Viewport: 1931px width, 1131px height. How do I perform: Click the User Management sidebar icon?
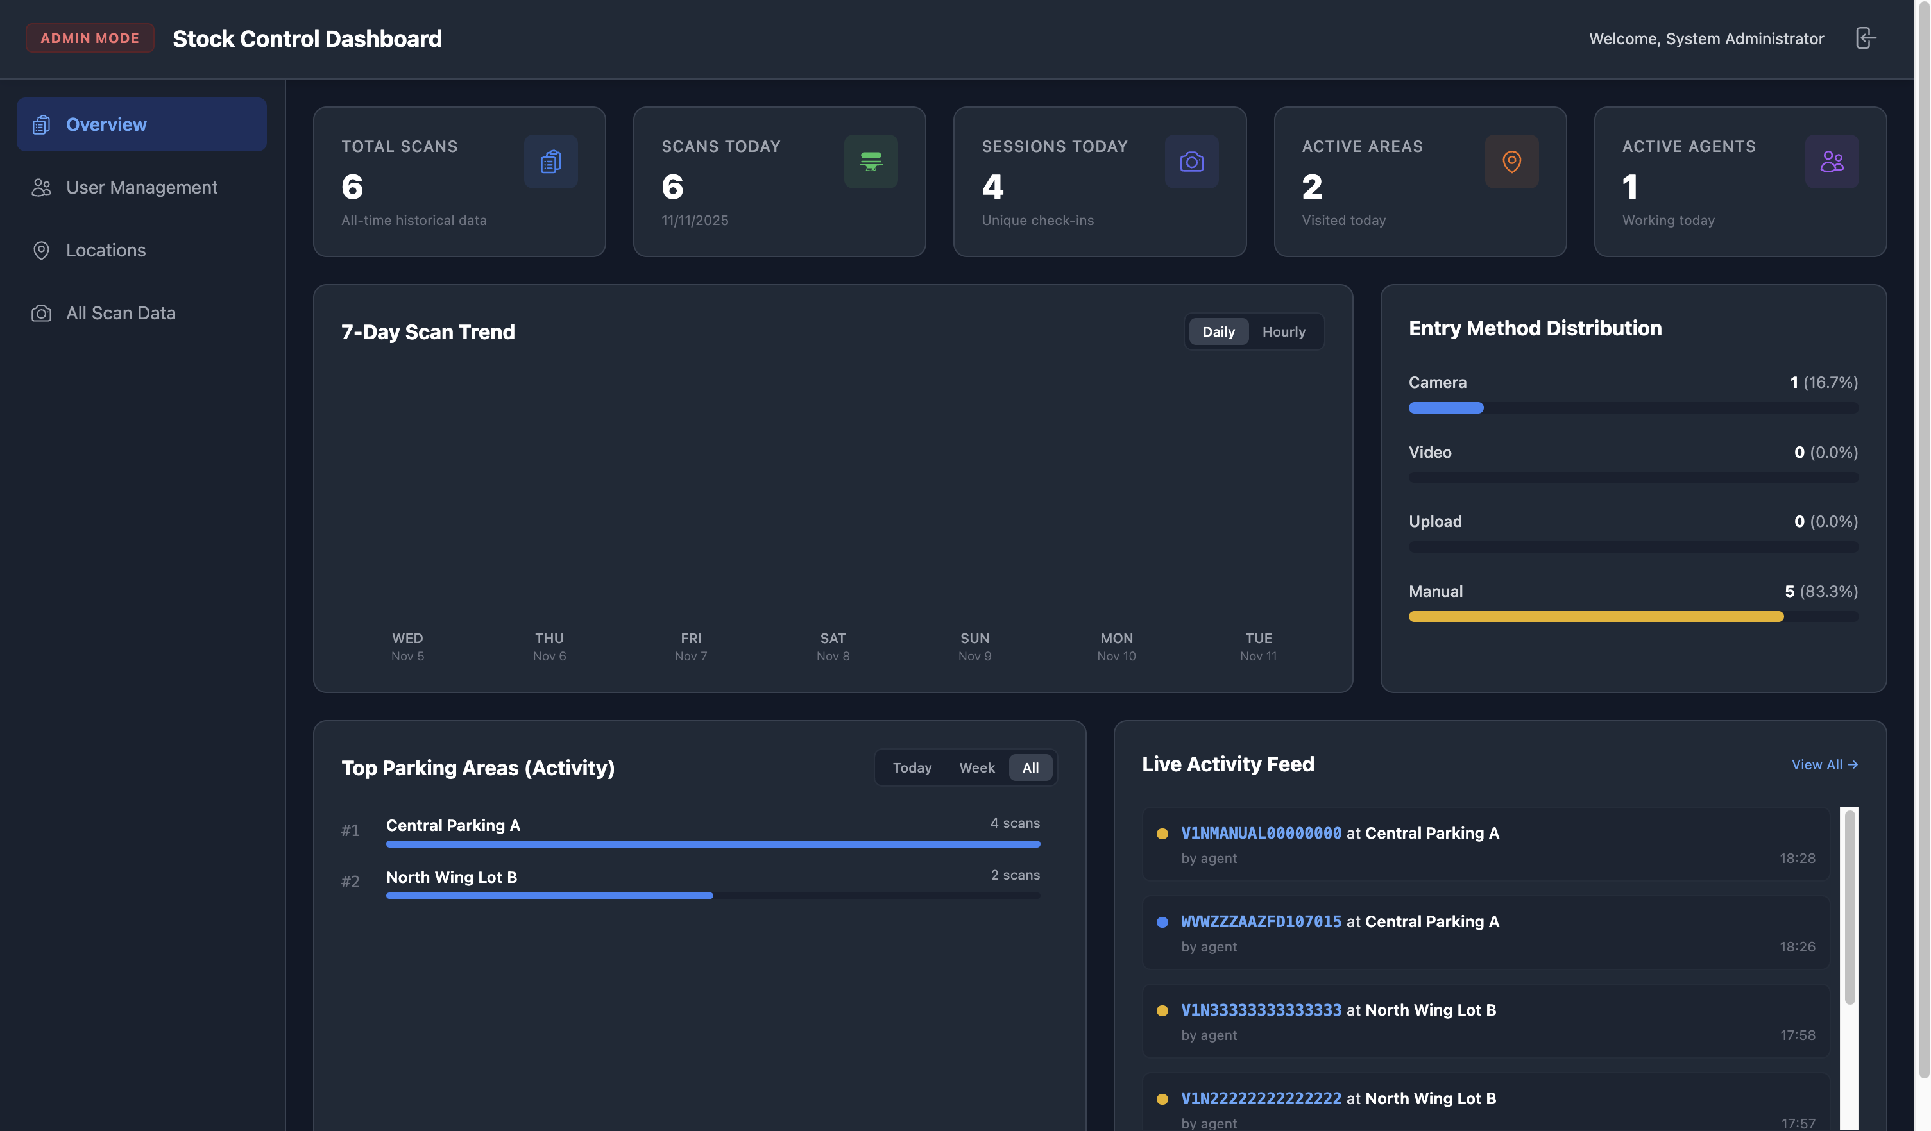coord(41,188)
